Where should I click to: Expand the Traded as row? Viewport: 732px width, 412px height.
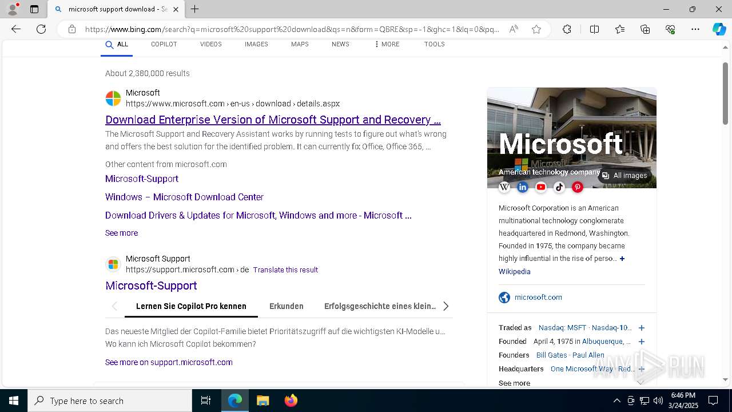[x=642, y=328]
